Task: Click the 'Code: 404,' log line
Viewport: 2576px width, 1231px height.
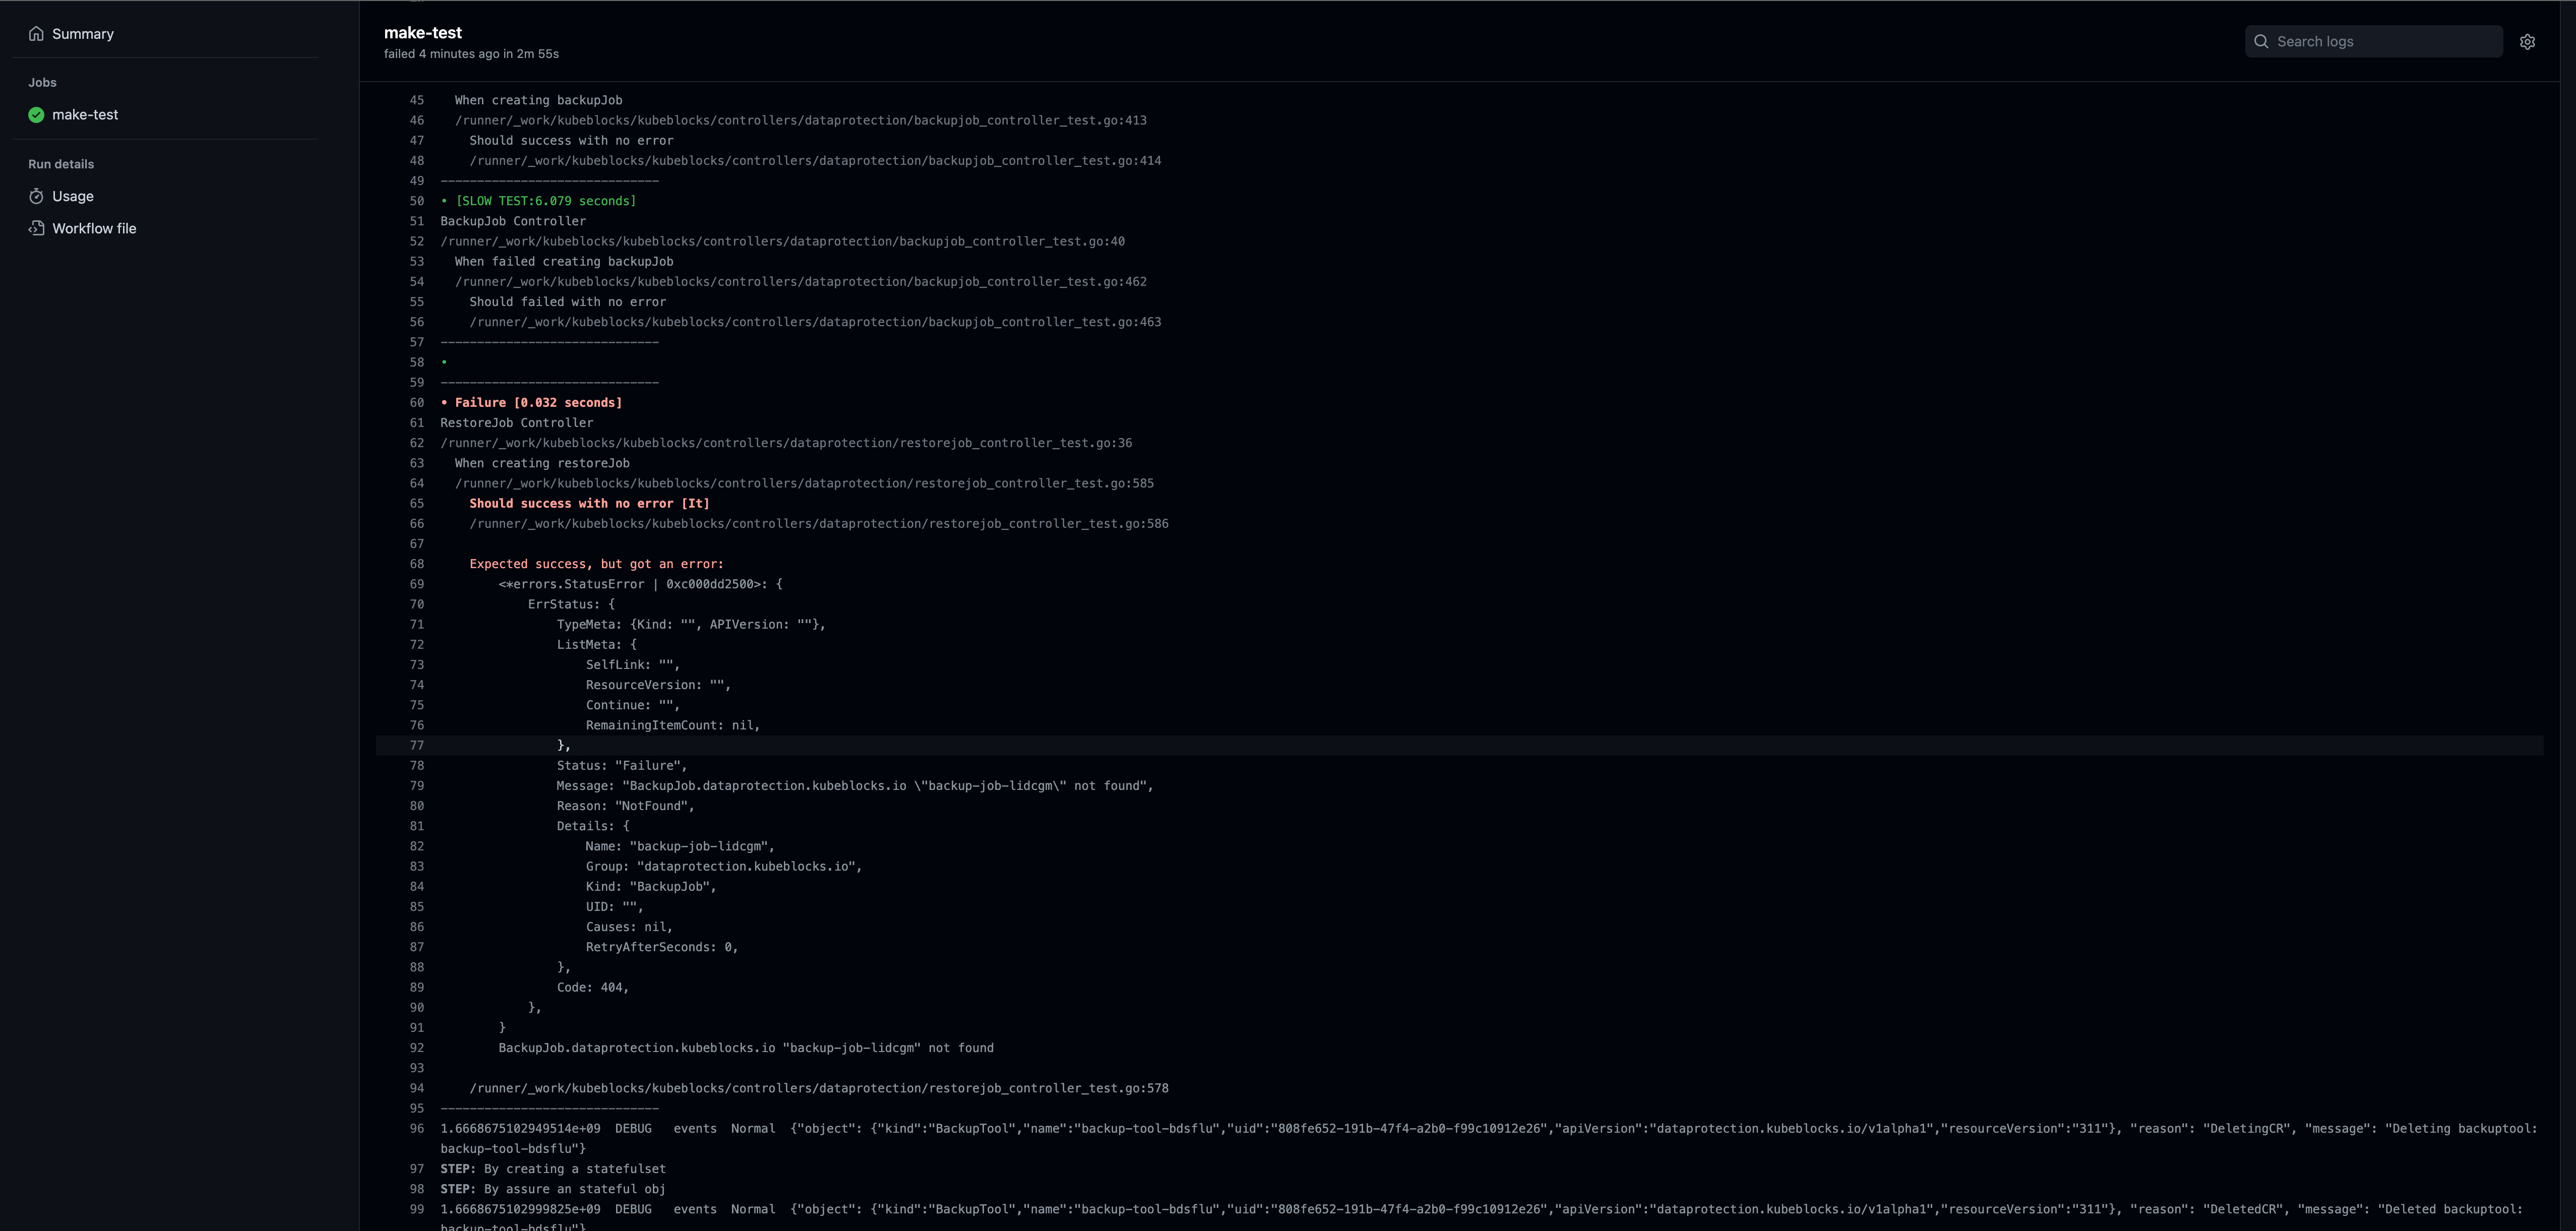Action: [593, 988]
